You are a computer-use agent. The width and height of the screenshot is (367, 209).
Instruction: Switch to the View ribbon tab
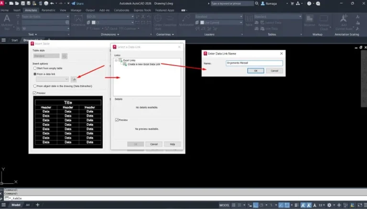(63, 11)
